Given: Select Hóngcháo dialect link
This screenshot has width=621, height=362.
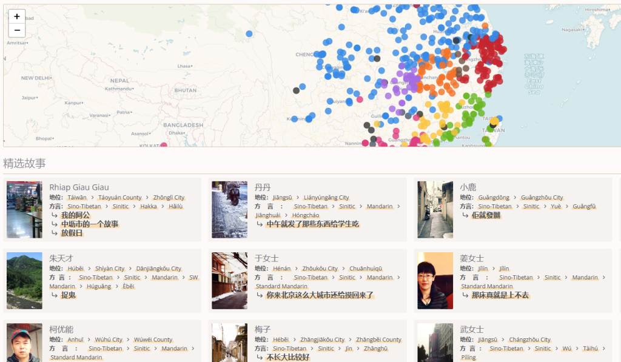Looking at the screenshot, I should coord(306,215).
